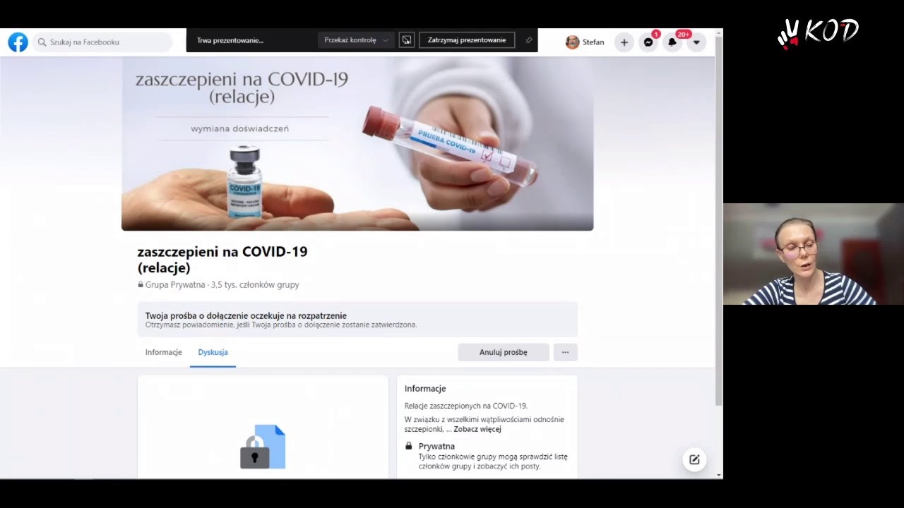Image resolution: width=904 pixels, height=508 pixels.
Task: Open Messenger chats
Action: [648, 42]
